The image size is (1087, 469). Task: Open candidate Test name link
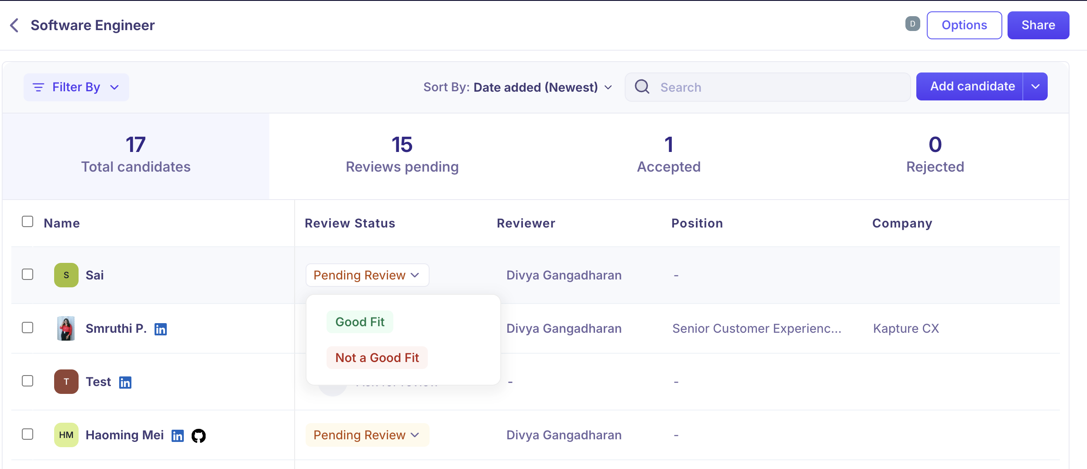click(x=99, y=382)
